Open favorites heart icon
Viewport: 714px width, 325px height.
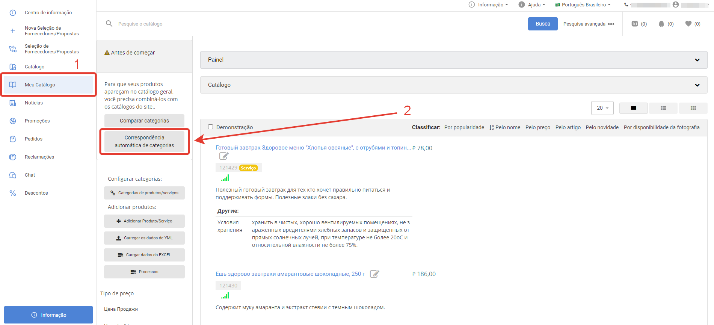tap(688, 24)
